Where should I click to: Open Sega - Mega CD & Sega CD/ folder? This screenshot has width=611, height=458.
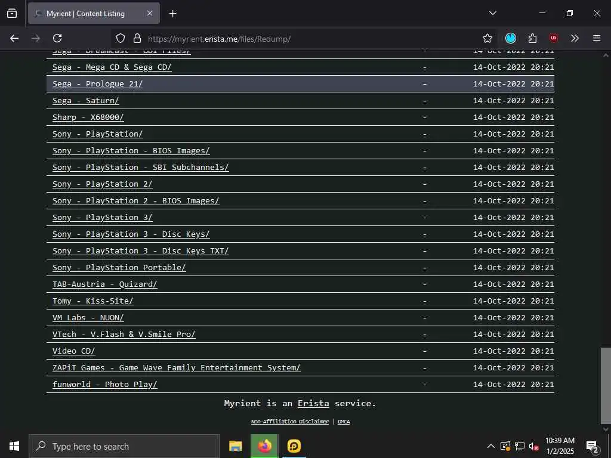point(112,67)
